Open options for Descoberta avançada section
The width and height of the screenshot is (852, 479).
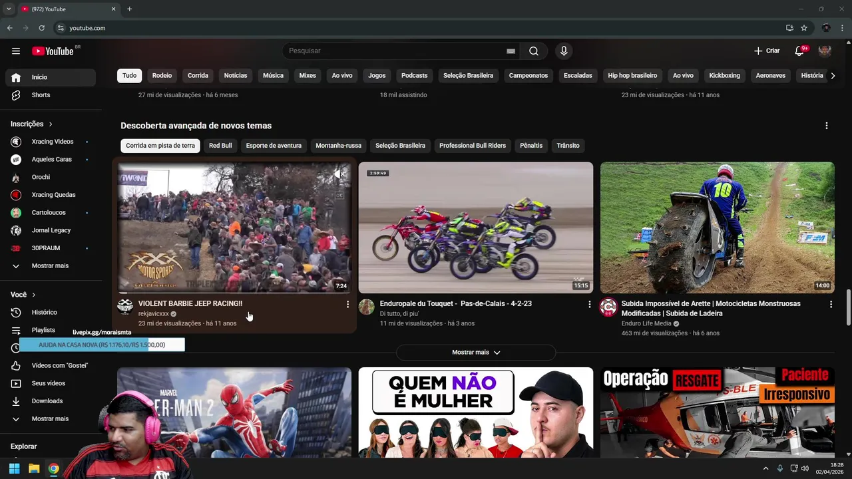(827, 126)
